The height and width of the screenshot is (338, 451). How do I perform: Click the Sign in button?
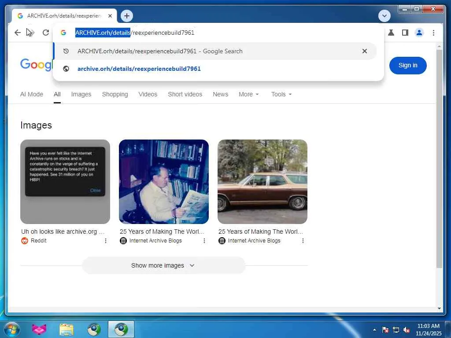pyautogui.click(x=407, y=65)
